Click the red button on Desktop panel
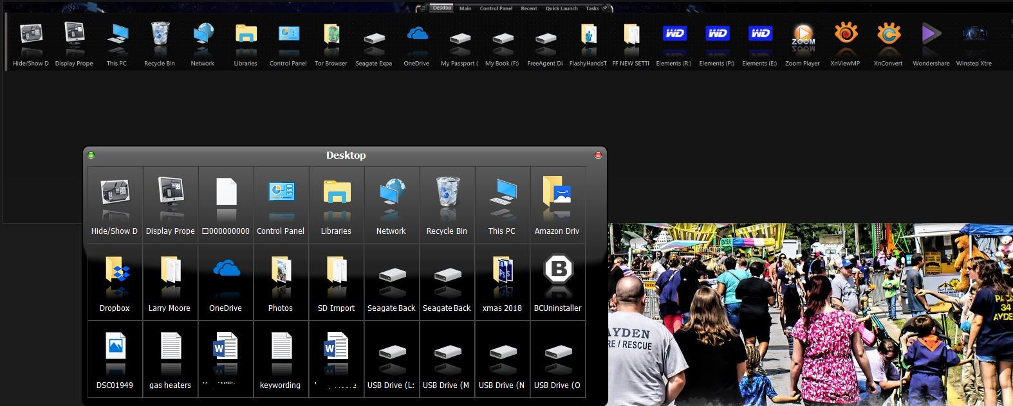The image size is (1013, 406). click(x=598, y=155)
